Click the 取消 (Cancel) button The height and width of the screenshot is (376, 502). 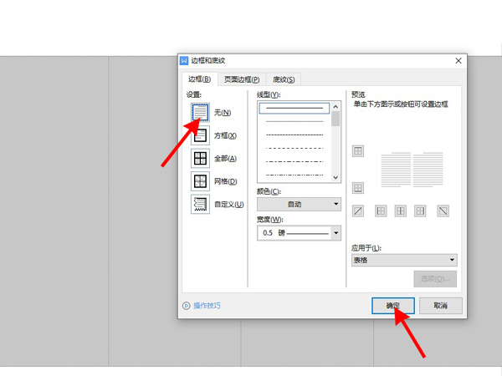pos(441,306)
